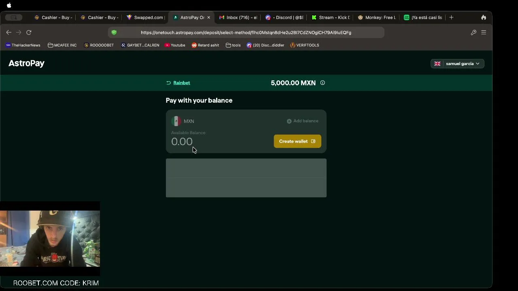Viewport: 518px width, 291px height.
Task: Open the tools bookmark folder
Action: click(x=233, y=45)
